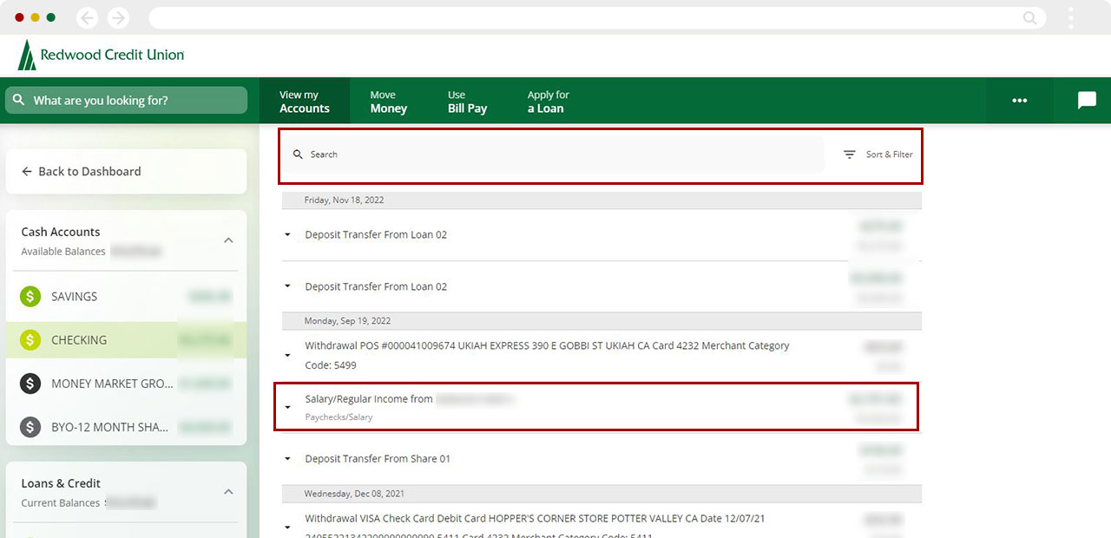Image resolution: width=1111 pixels, height=538 pixels.
Task: Open the browser three-dot menu
Action: [1071, 17]
